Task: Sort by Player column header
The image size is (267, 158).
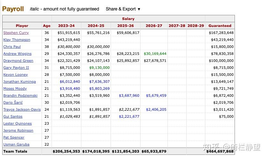Action: pos(22,26)
